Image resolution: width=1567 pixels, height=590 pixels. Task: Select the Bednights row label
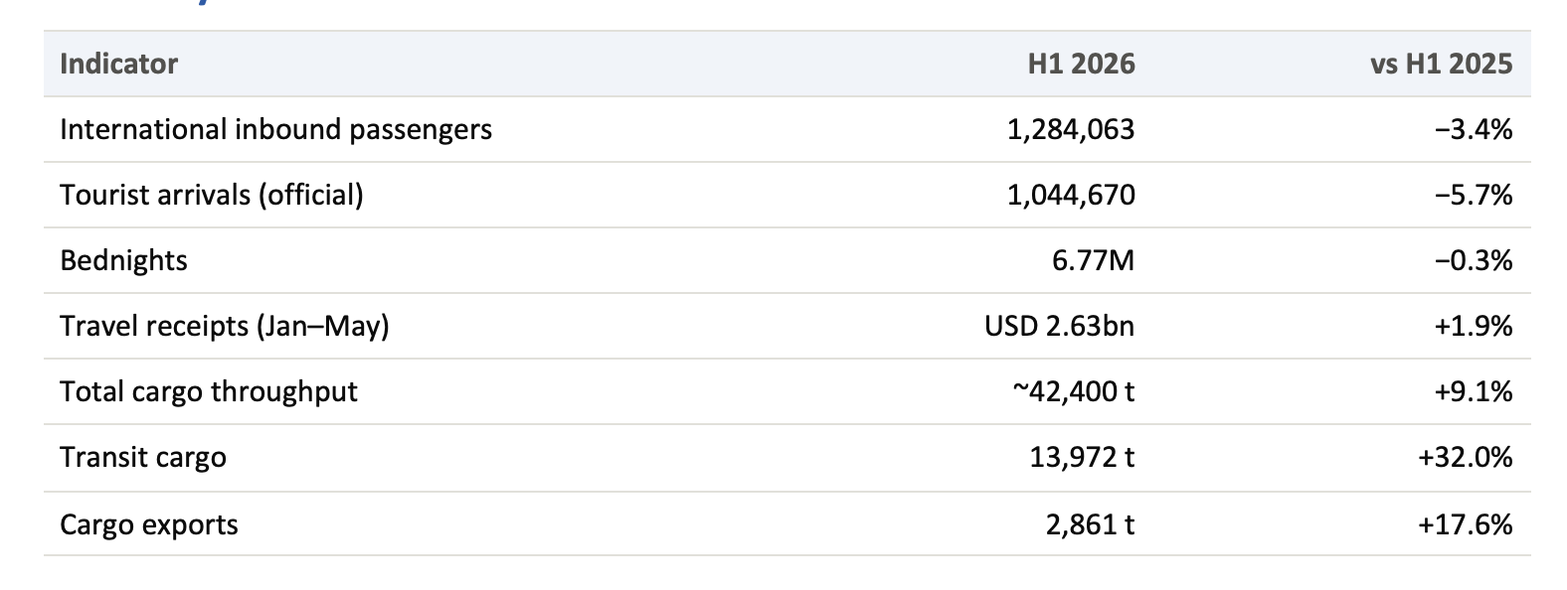[123, 260]
